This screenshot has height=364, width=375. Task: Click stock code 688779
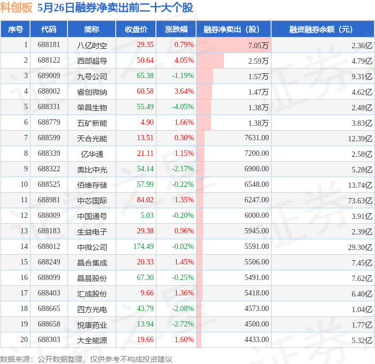[49, 123]
